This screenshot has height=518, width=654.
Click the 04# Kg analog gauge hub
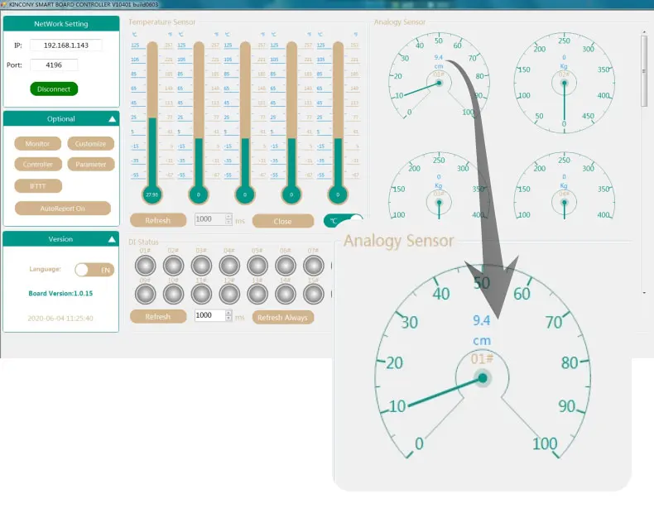pyautogui.click(x=565, y=203)
